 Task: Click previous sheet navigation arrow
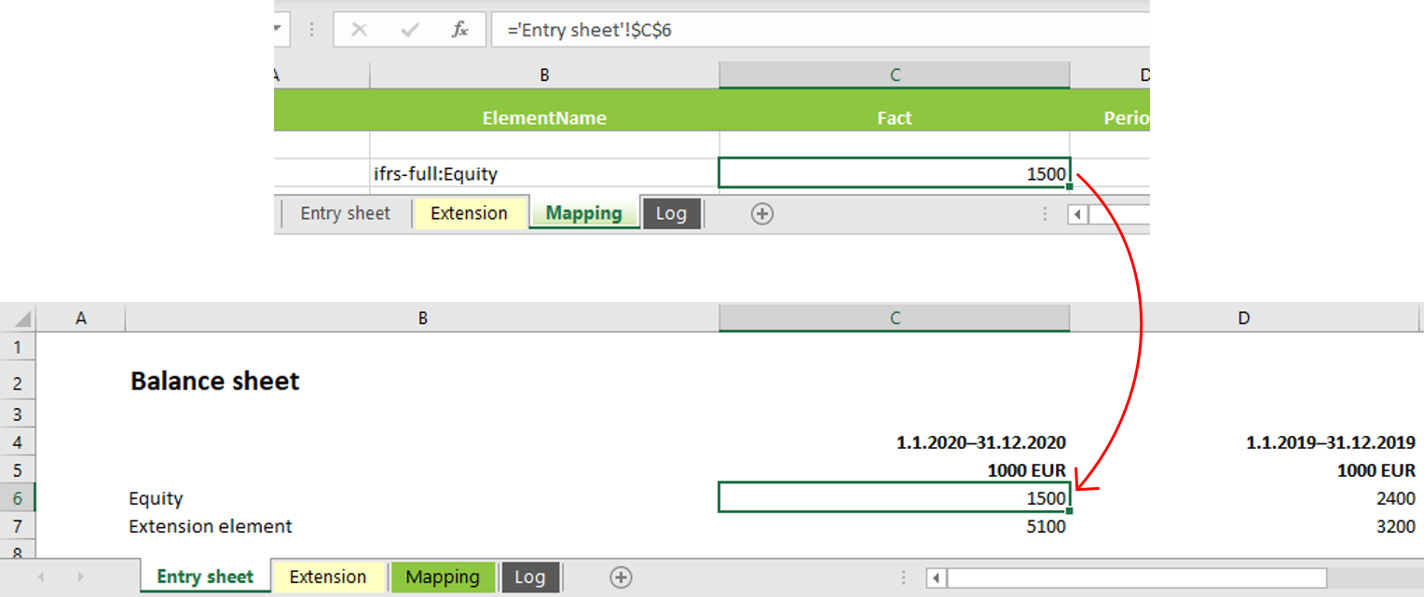click(41, 577)
